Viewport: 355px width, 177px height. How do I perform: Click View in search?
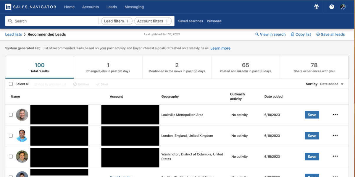coord(270,34)
